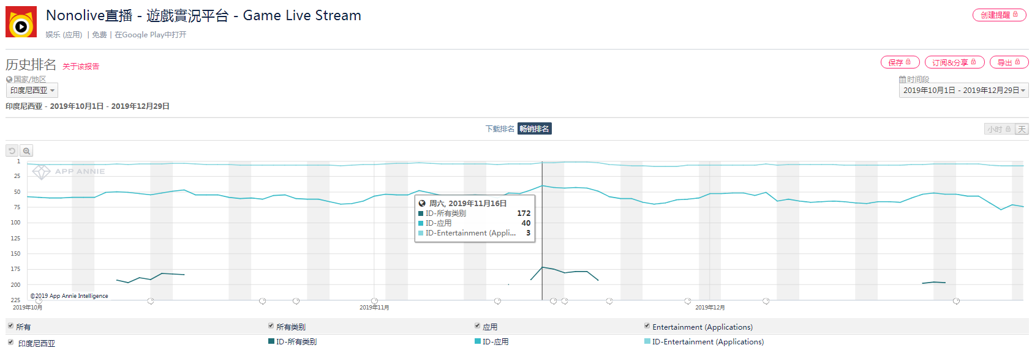
Task: Click the globe icon in the chart tooltip
Action: pyautogui.click(x=422, y=204)
